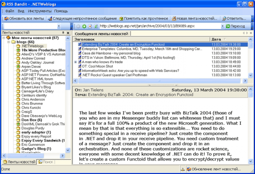Open the URL address dropdown arrow

[222, 26]
